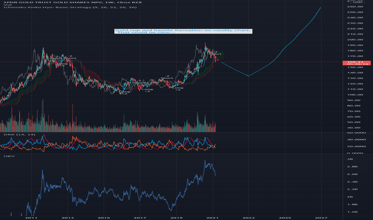Click the 210.00 price axis label
The height and width of the screenshot is (220, 373).
pos(355,34)
